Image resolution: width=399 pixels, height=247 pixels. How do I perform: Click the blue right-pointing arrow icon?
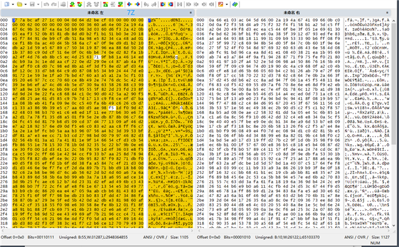(130, 4)
